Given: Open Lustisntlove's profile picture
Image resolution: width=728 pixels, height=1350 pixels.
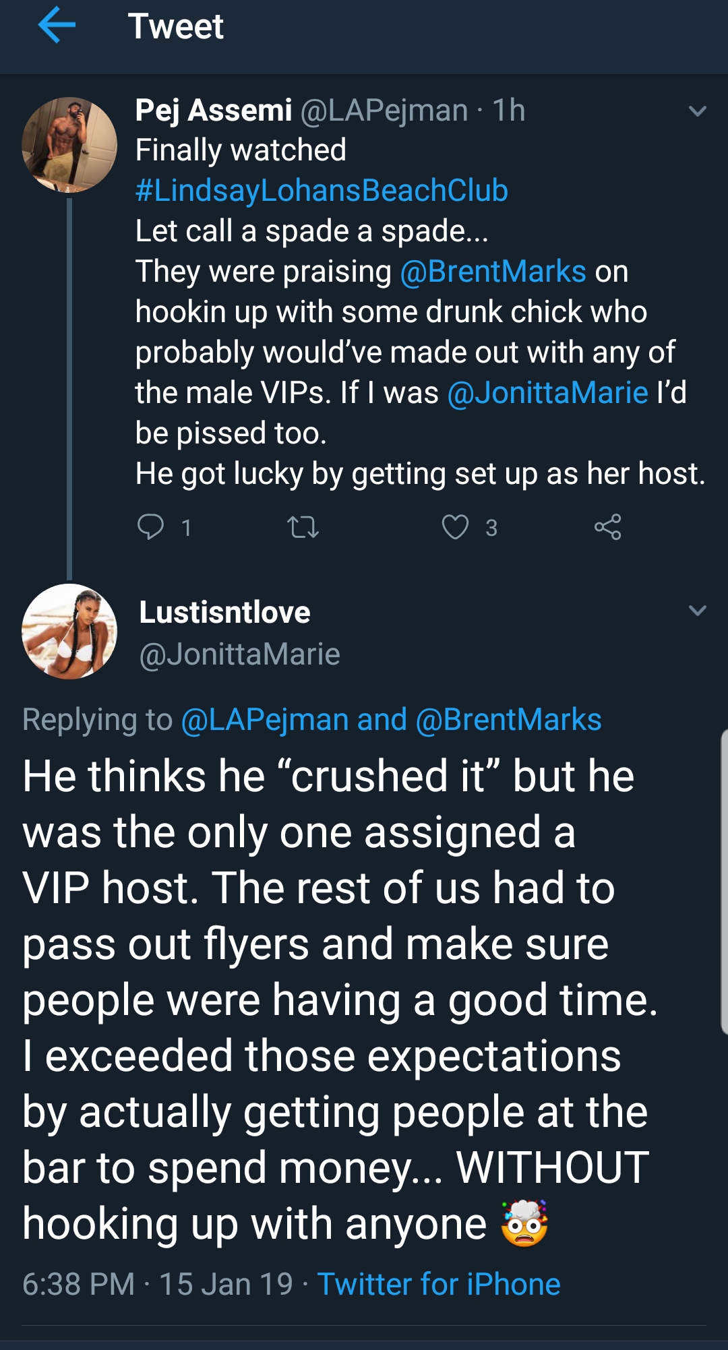Looking at the screenshot, I should (x=69, y=632).
